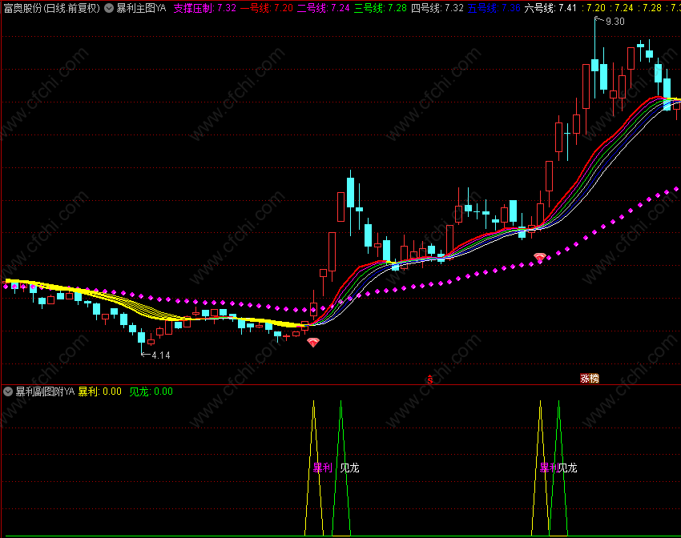The width and height of the screenshot is (681, 538).
Task: Click the 暴利副图附YA sub-chart title
Action: pos(45,391)
